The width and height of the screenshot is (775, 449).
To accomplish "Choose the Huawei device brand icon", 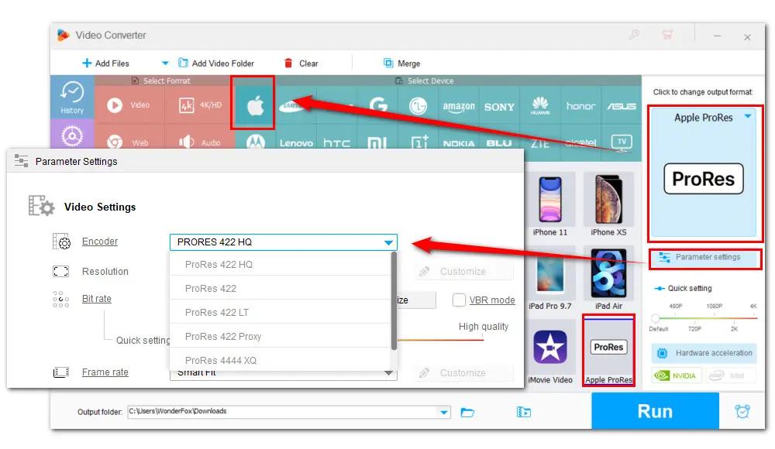I will (540, 105).
